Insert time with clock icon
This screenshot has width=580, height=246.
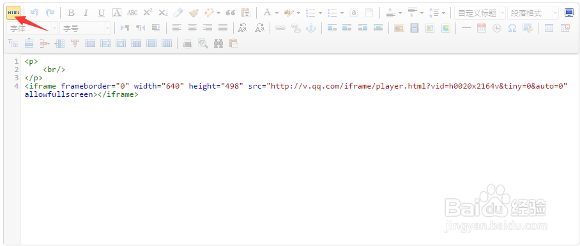tap(497, 28)
